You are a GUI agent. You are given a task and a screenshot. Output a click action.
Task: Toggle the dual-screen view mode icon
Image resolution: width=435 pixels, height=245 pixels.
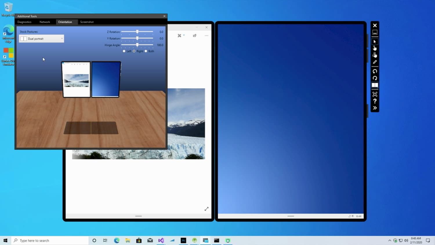(375, 85)
